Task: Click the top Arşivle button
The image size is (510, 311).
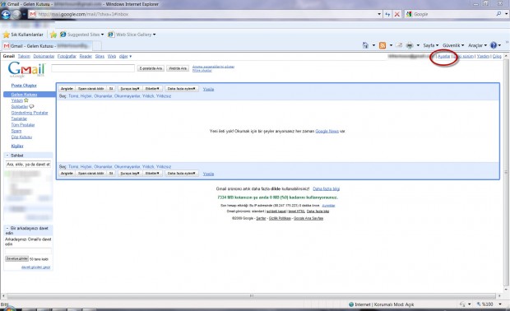Action: (x=67, y=89)
